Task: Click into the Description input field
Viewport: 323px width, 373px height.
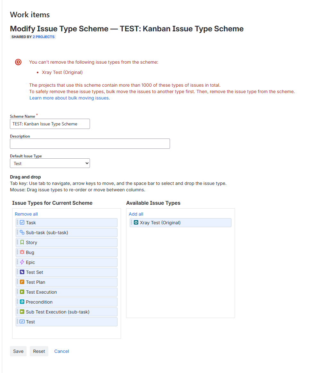Action: 90,144
